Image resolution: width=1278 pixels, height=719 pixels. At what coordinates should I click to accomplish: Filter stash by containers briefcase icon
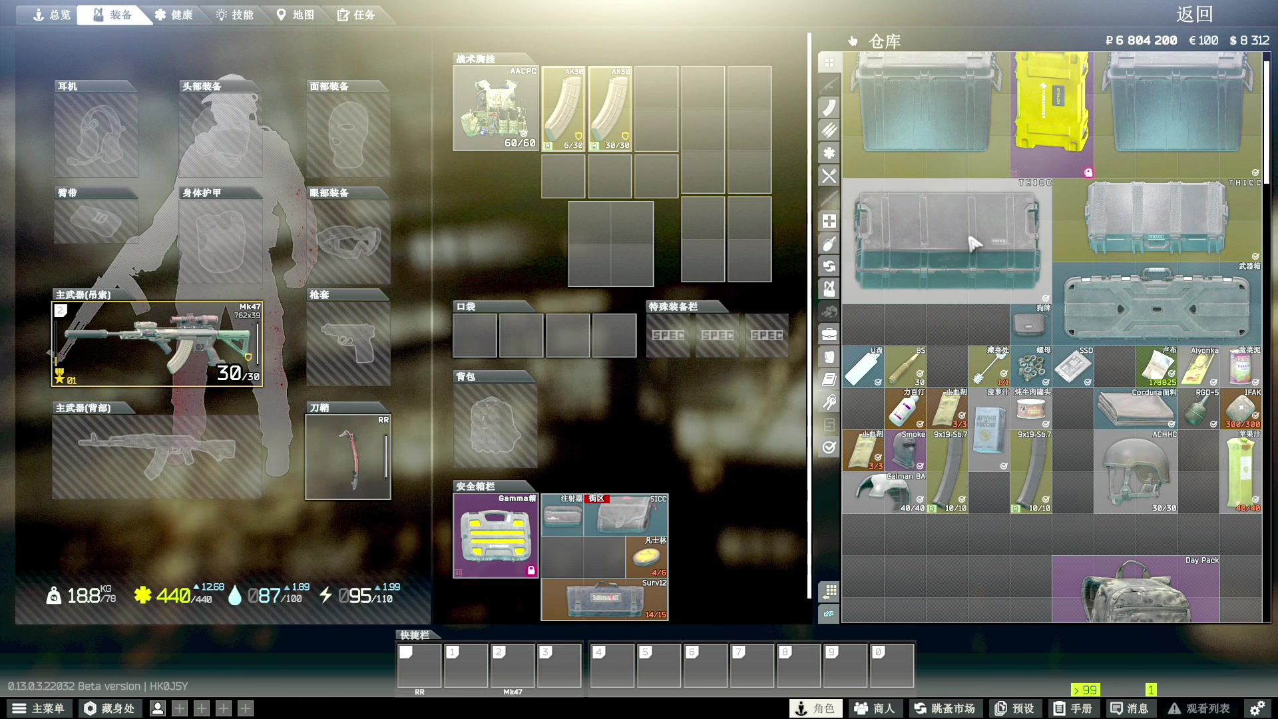tap(829, 334)
